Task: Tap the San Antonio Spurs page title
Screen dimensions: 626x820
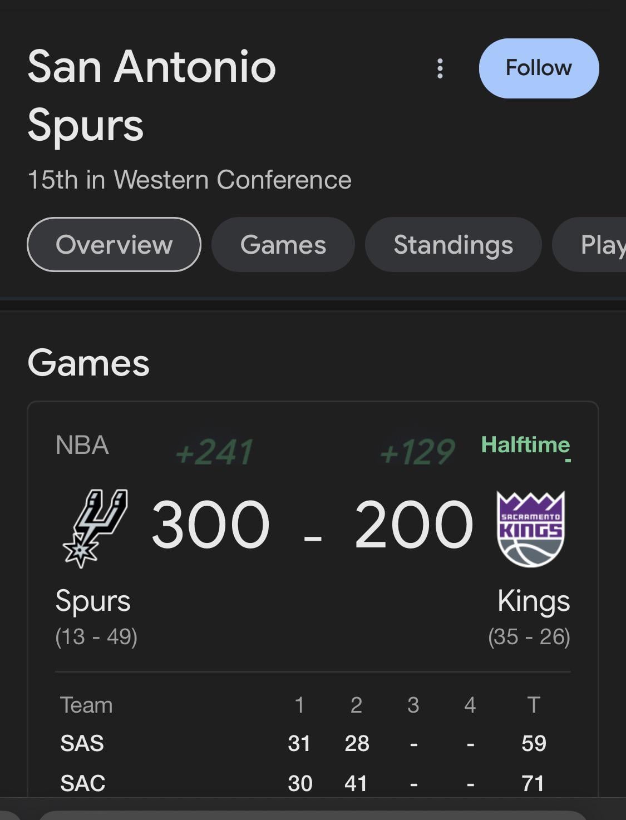Action: pos(151,96)
